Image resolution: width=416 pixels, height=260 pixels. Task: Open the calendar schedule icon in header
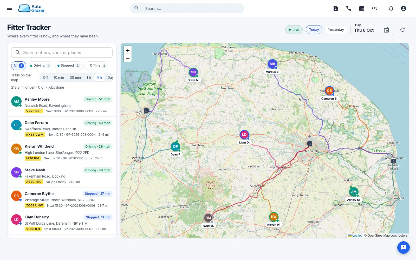(x=362, y=8)
